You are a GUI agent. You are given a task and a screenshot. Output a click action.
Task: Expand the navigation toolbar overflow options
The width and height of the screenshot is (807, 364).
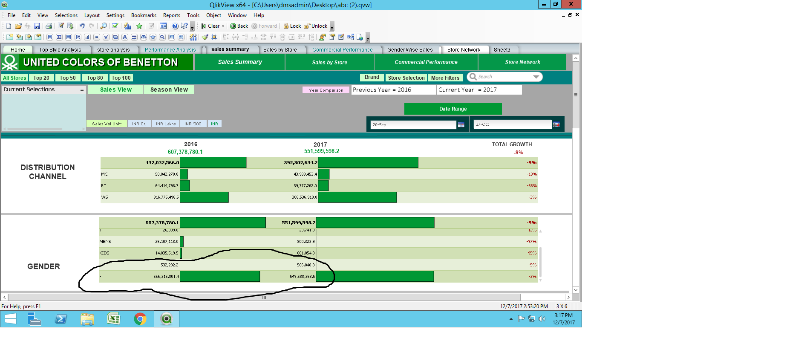[x=332, y=27]
